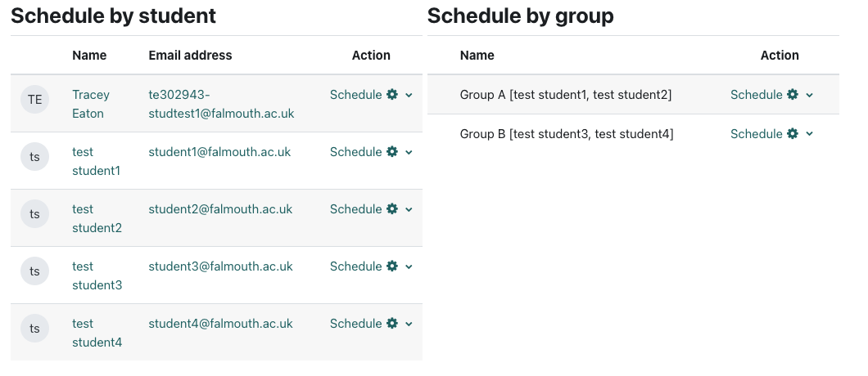Expand action chevron for test student3
Image resolution: width=868 pixels, height=376 pixels.
point(409,267)
